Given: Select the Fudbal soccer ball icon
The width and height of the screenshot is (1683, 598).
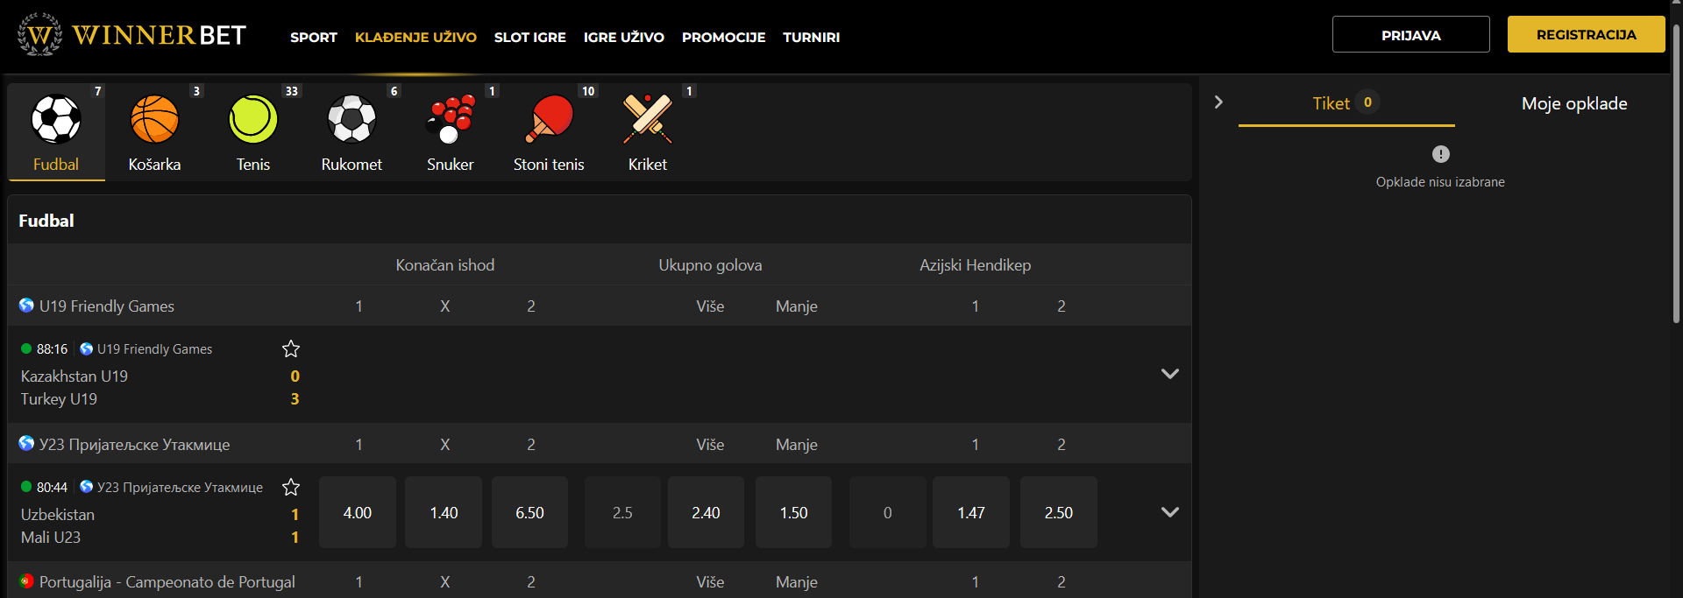Looking at the screenshot, I should click(x=56, y=119).
